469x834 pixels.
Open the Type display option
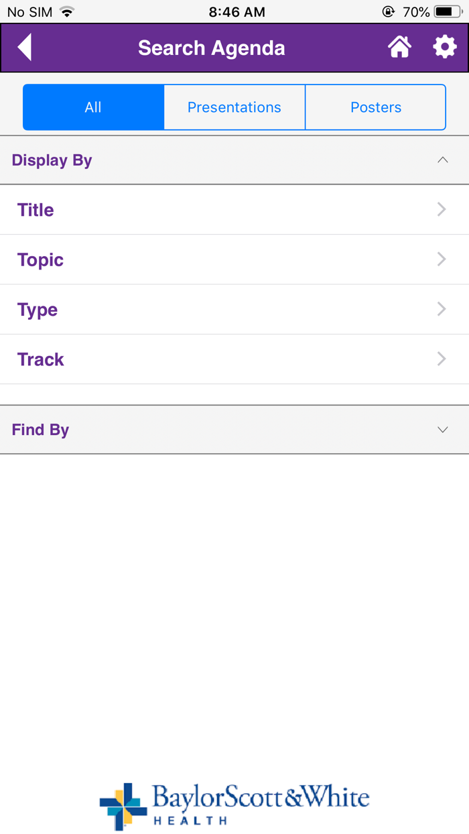point(38,310)
